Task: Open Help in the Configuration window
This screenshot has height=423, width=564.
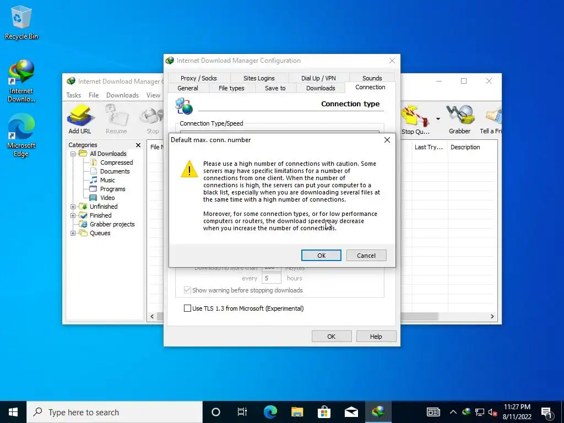Action: pyautogui.click(x=376, y=337)
